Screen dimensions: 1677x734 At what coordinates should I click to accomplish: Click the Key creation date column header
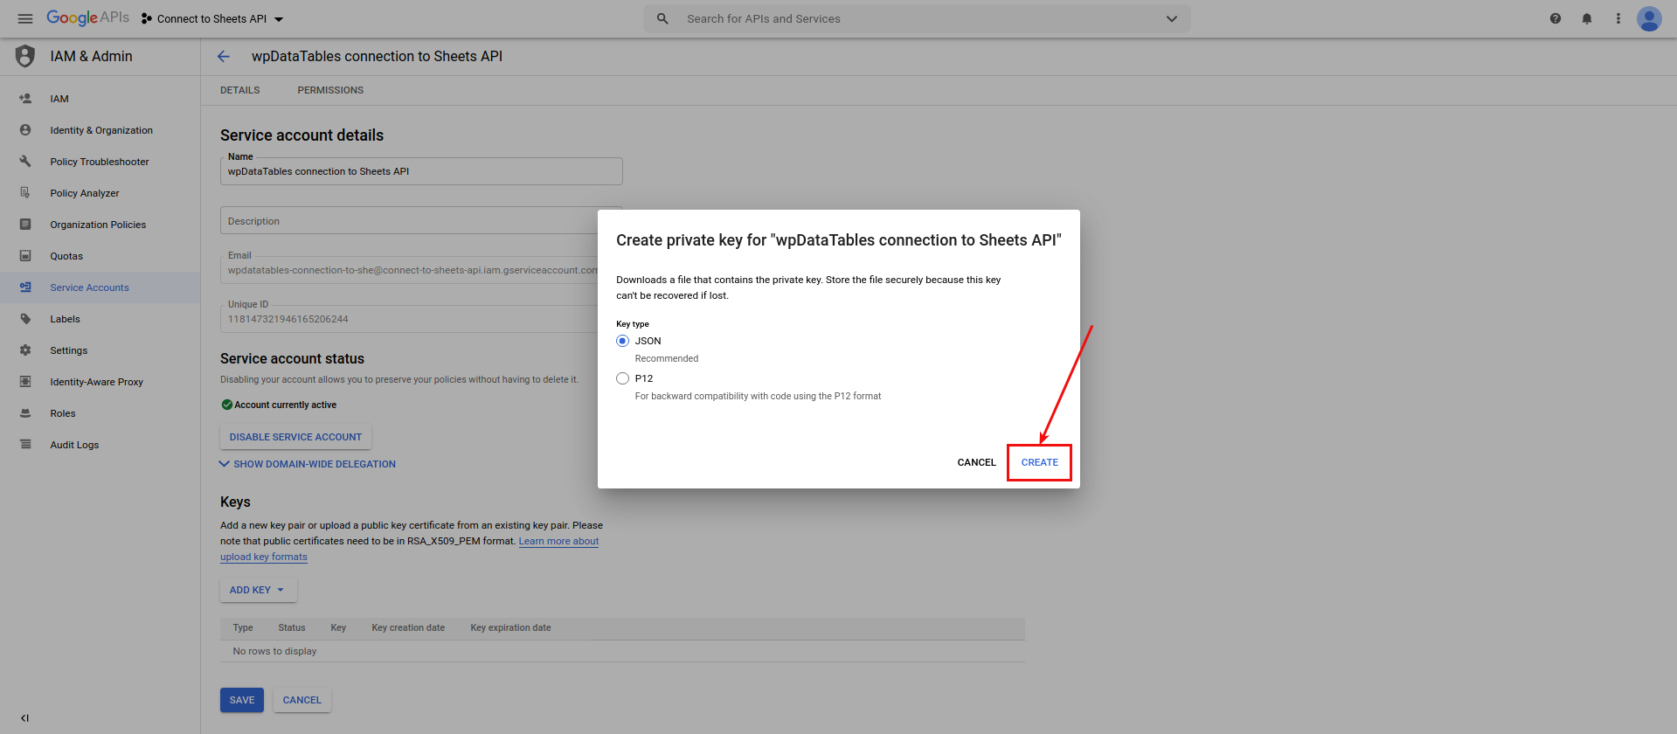(x=408, y=627)
